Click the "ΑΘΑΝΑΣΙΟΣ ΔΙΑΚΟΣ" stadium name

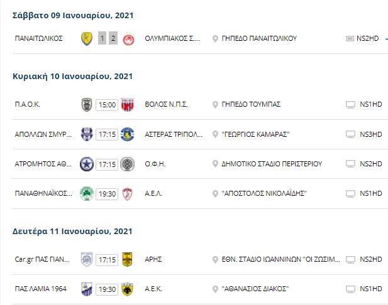click(255, 289)
